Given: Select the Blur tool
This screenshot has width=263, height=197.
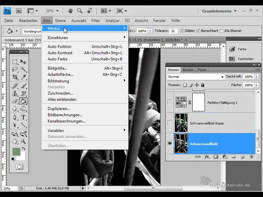Looking at the screenshot, I should [15, 109].
